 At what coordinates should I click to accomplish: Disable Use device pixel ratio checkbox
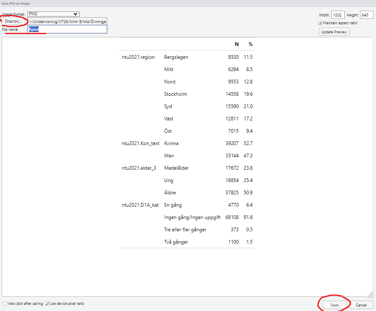pyautogui.click(x=47, y=304)
